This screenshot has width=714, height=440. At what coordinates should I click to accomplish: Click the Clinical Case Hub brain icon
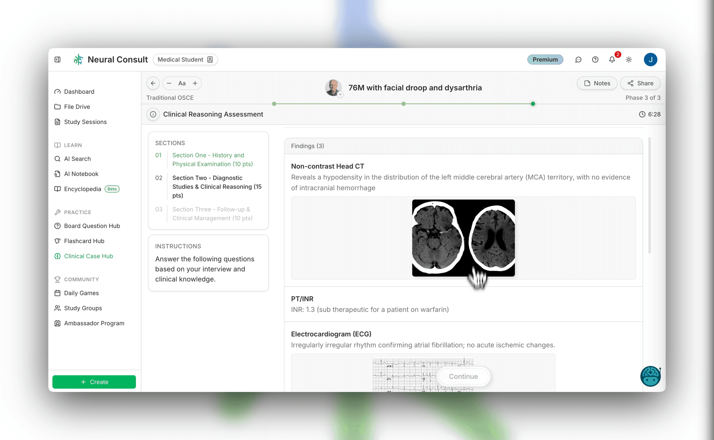(x=58, y=256)
